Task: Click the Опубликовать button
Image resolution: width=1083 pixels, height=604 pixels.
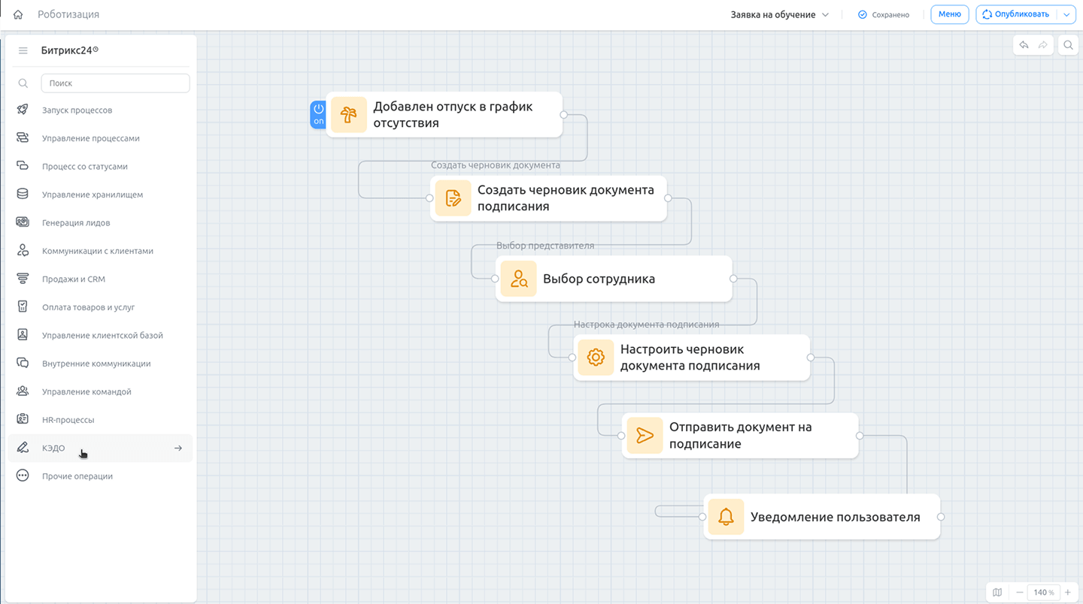Action: click(1015, 14)
